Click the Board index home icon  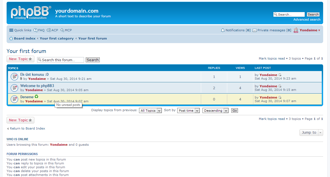coord(11,38)
